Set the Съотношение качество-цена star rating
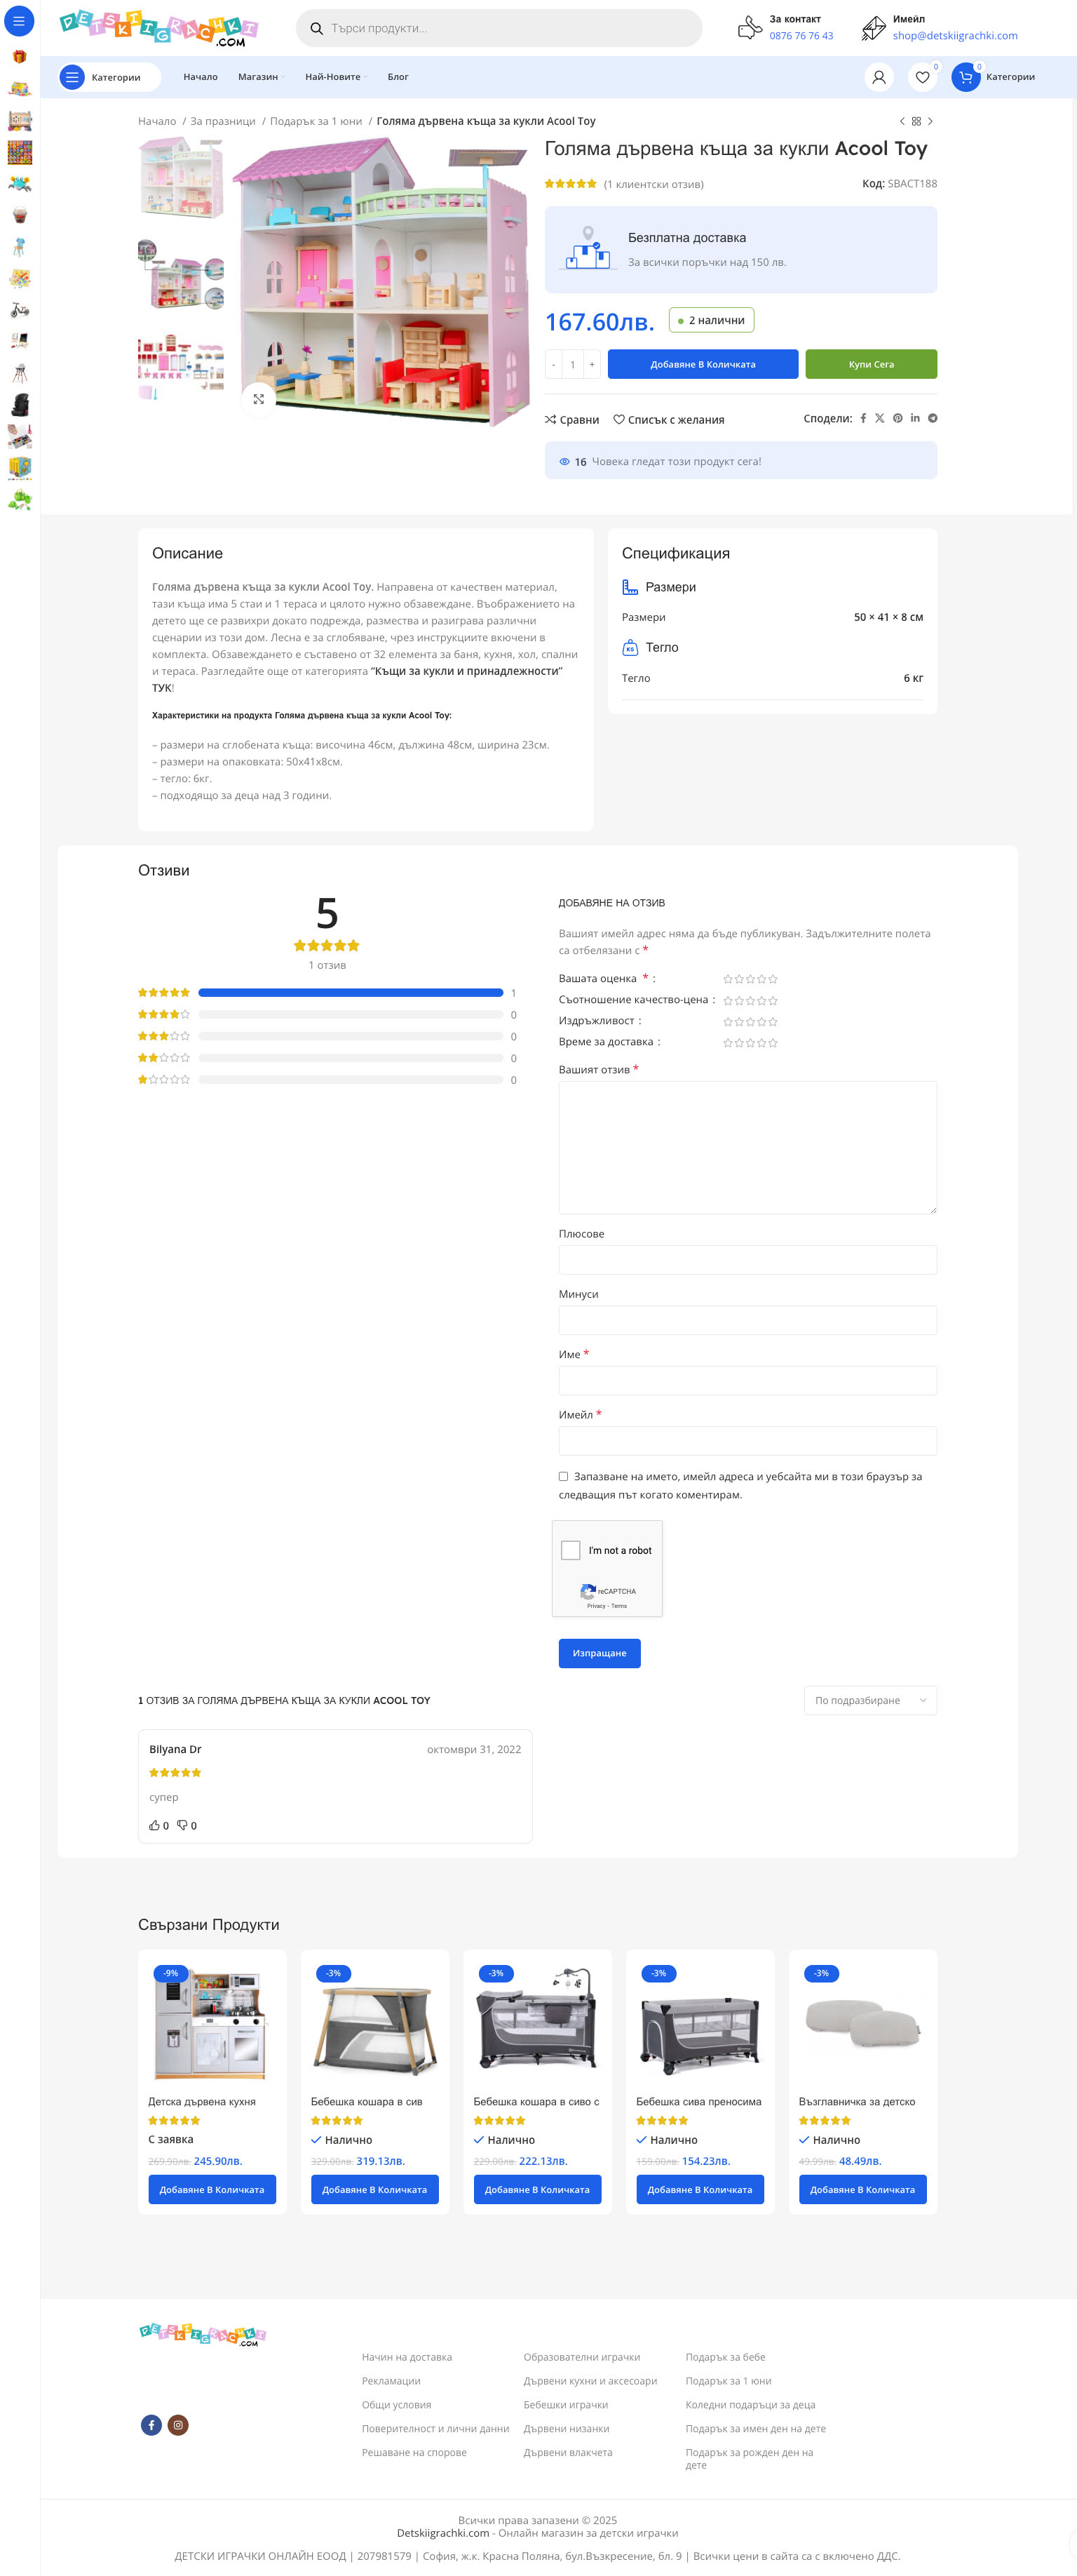The width and height of the screenshot is (1077, 2576). tap(750, 1000)
